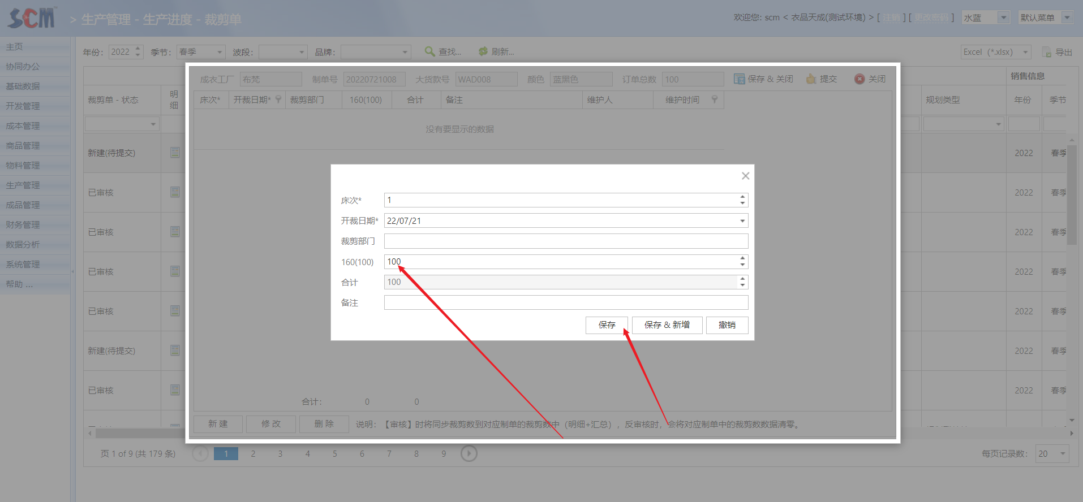This screenshot has width=1083, height=502.
Task: Click the filter pin icon on 开裁日期 column
Action: point(278,99)
